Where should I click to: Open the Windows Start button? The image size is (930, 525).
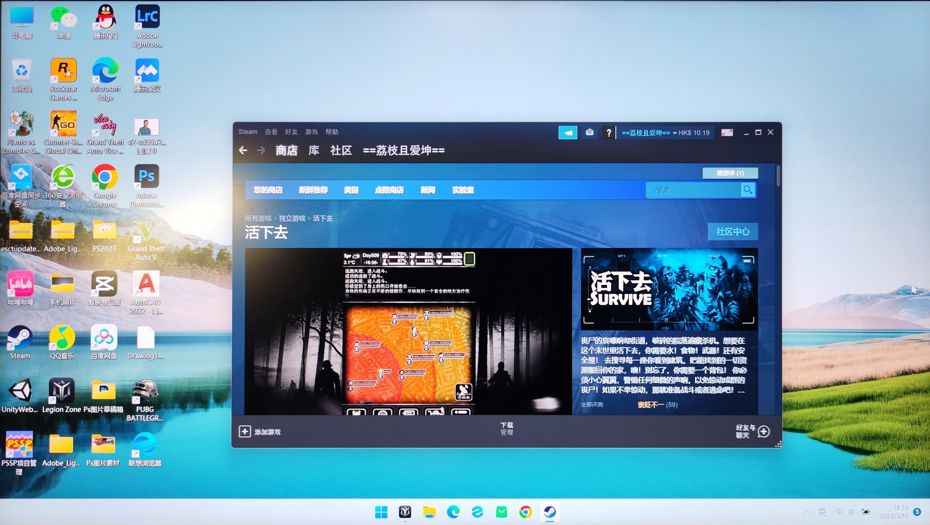[x=381, y=512]
